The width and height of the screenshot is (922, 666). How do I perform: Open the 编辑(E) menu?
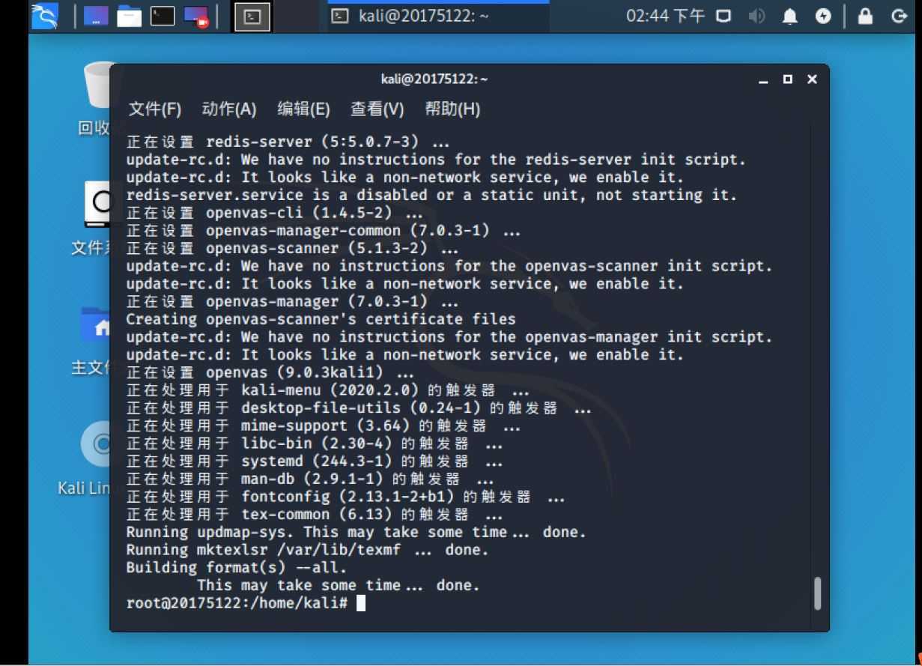(x=303, y=109)
